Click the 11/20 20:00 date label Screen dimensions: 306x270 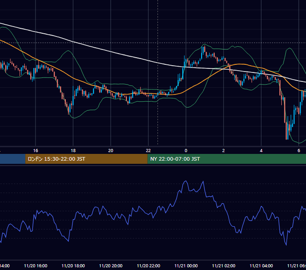click(111, 265)
